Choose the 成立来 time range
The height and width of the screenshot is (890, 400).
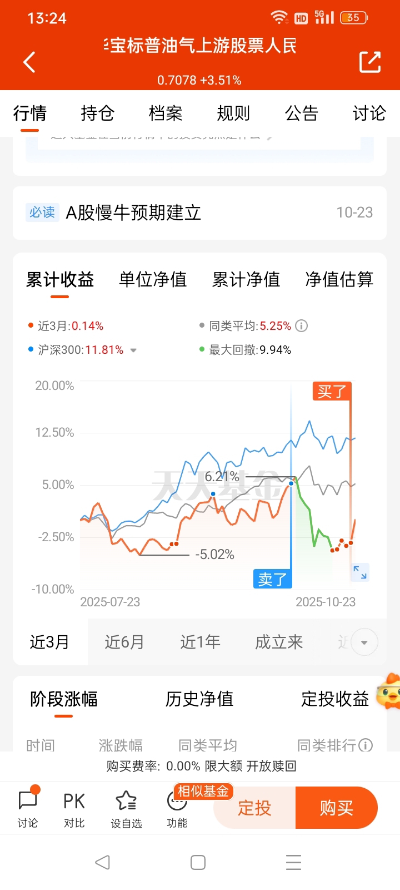point(279,642)
